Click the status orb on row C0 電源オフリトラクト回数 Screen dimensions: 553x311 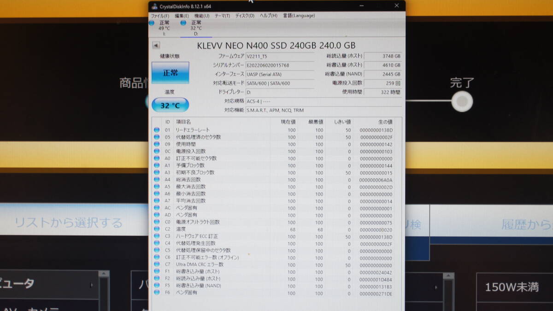pos(157,222)
